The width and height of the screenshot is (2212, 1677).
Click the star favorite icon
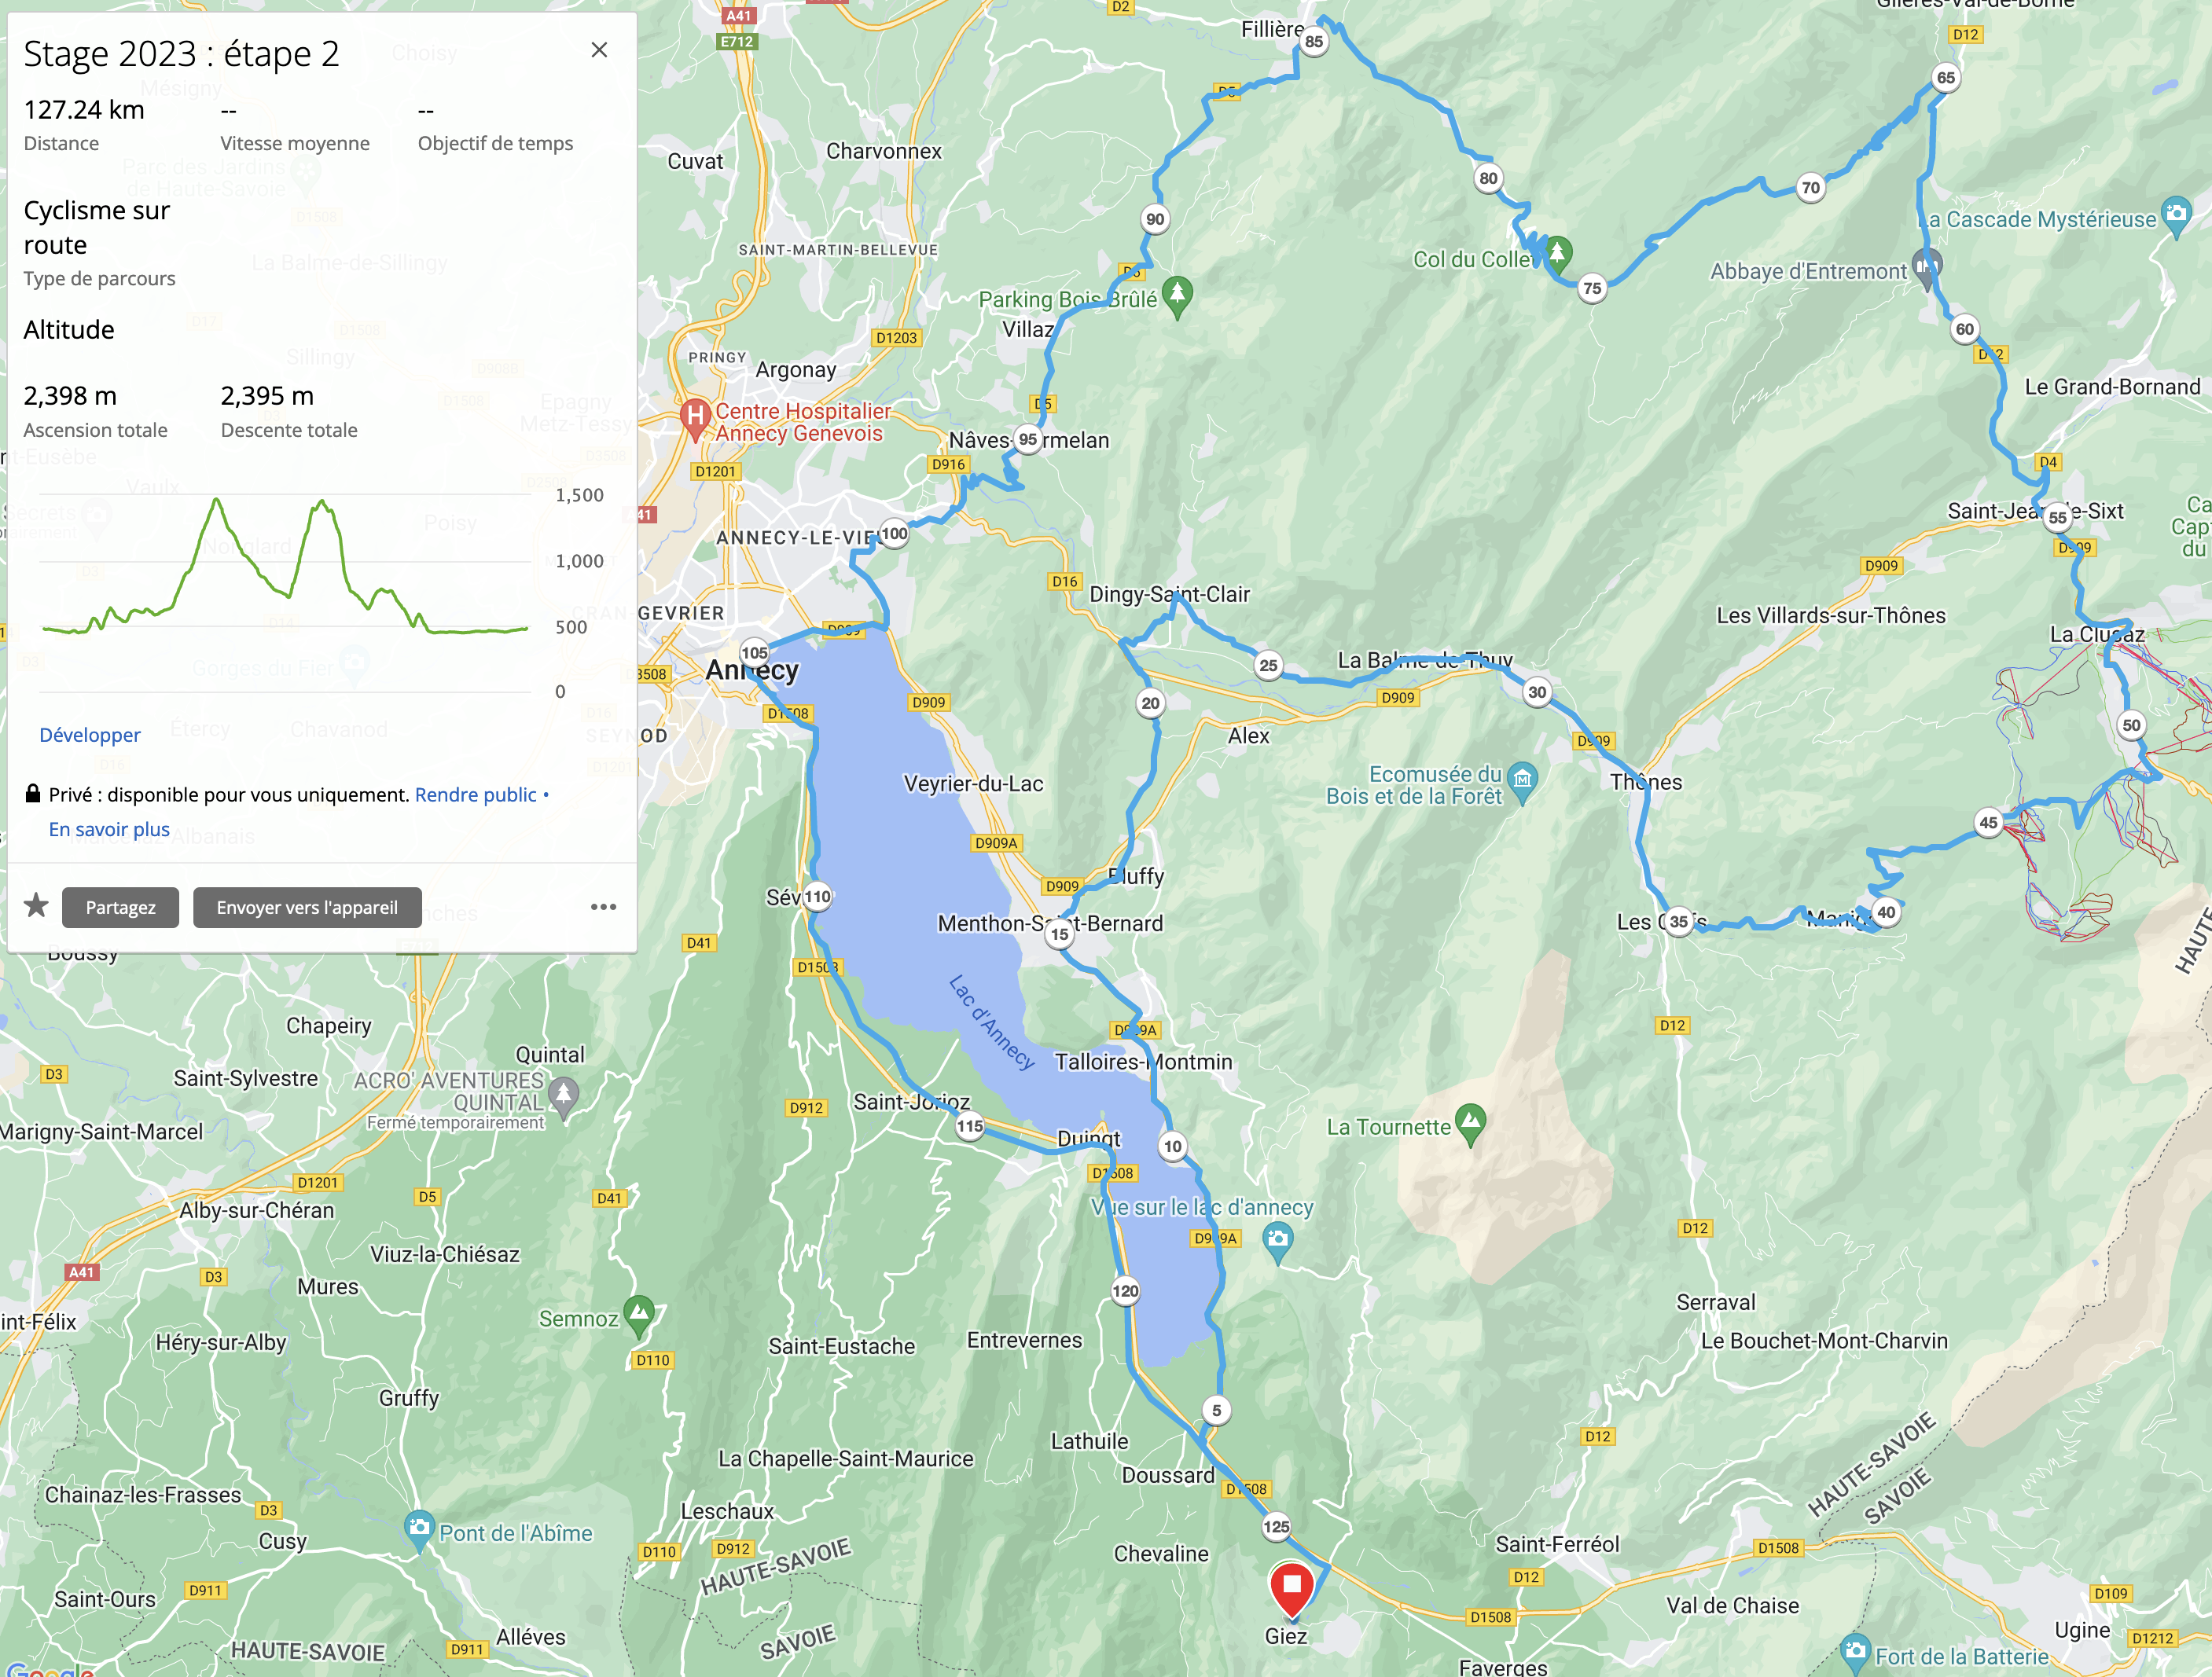click(x=37, y=906)
